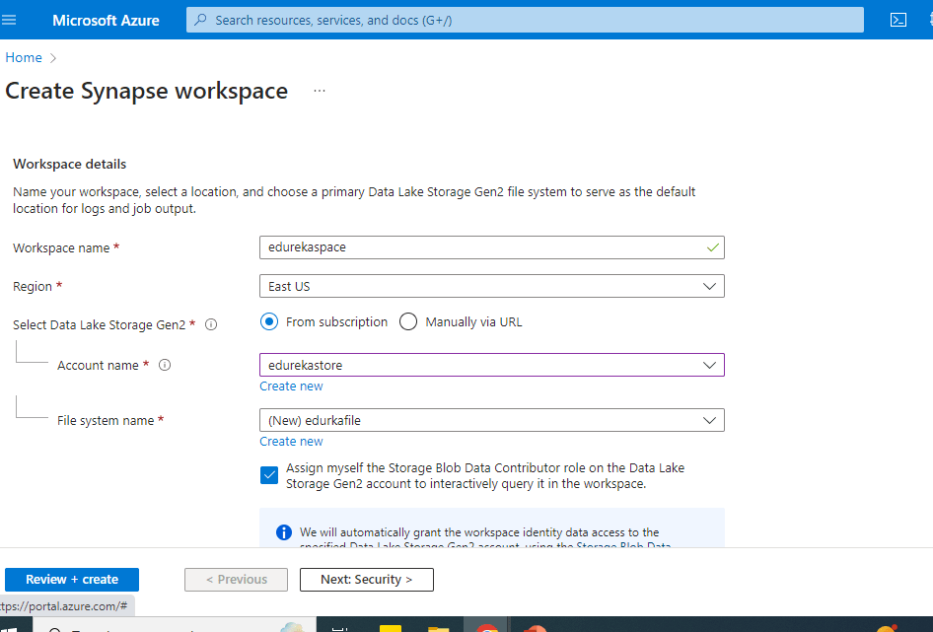Image resolution: width=933 pixels, height=632 pixels.
Task: Click Home in the breadcrumb navigation
Action: coord(23,57)
